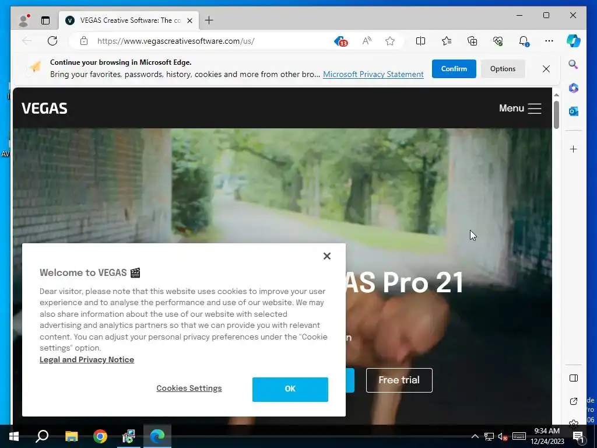Viewport: 597px width, 448px height.
Task: Open the clock showing 9:34 AM
Action: (547, 436)
